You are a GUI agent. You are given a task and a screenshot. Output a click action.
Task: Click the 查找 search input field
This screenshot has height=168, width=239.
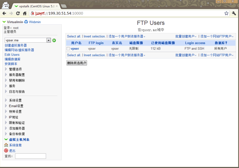pos(31,156)
